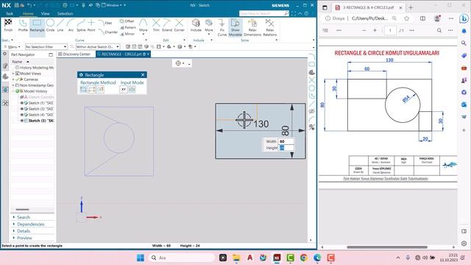The width and height of the screenshot is (471, 265).
Task: Close the Rectangle dialog
Action: coord(143,75)
